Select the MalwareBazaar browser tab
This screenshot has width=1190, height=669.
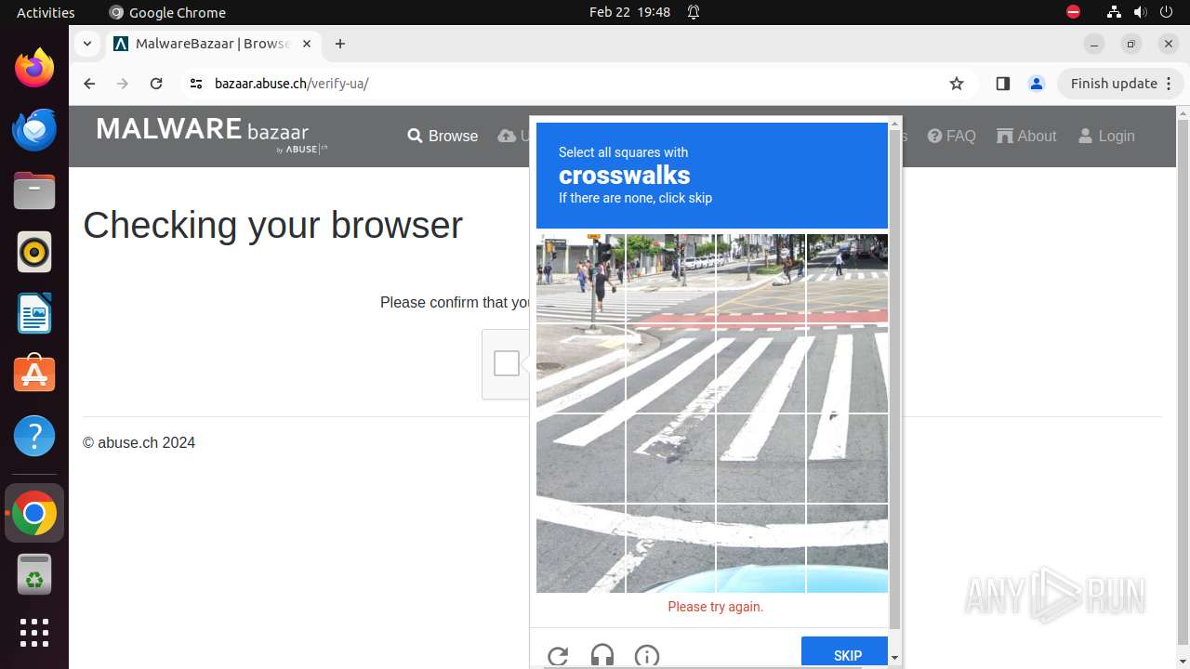(213, 44)
